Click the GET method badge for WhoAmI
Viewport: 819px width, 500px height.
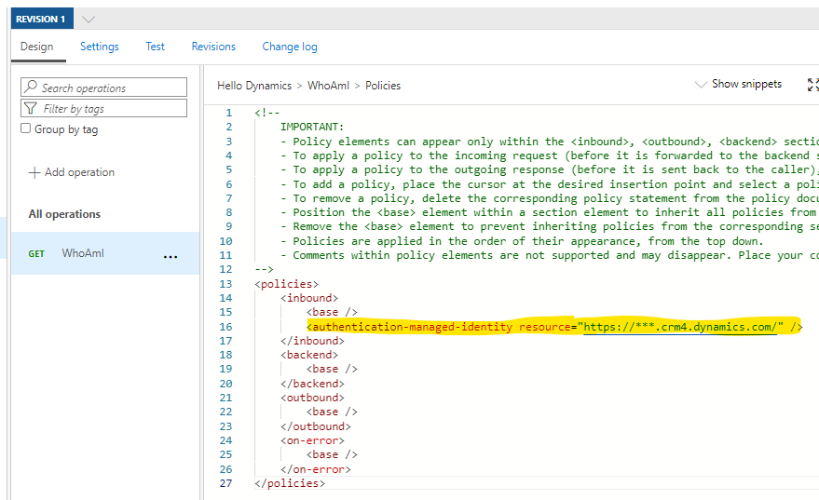point(36,254)
